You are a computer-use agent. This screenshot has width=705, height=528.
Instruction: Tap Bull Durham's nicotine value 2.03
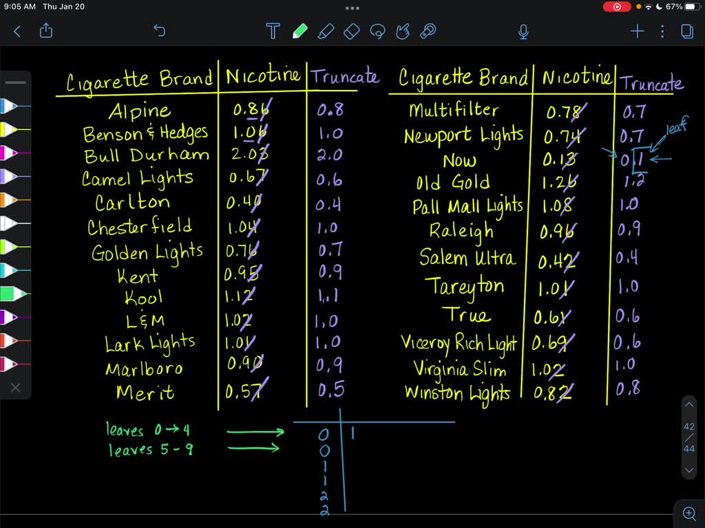point(249,153)
